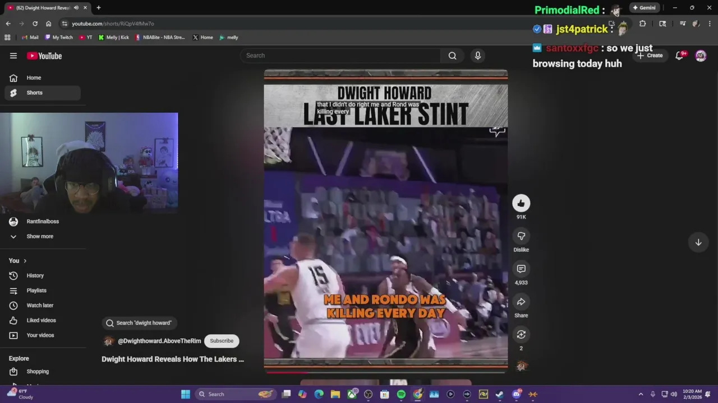Start voice search with the microphone

coord(478,55)
